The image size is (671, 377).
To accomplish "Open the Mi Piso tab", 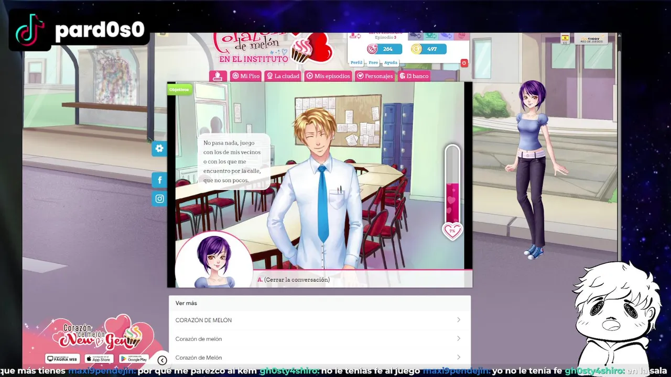I will click(x=246, y=76).
